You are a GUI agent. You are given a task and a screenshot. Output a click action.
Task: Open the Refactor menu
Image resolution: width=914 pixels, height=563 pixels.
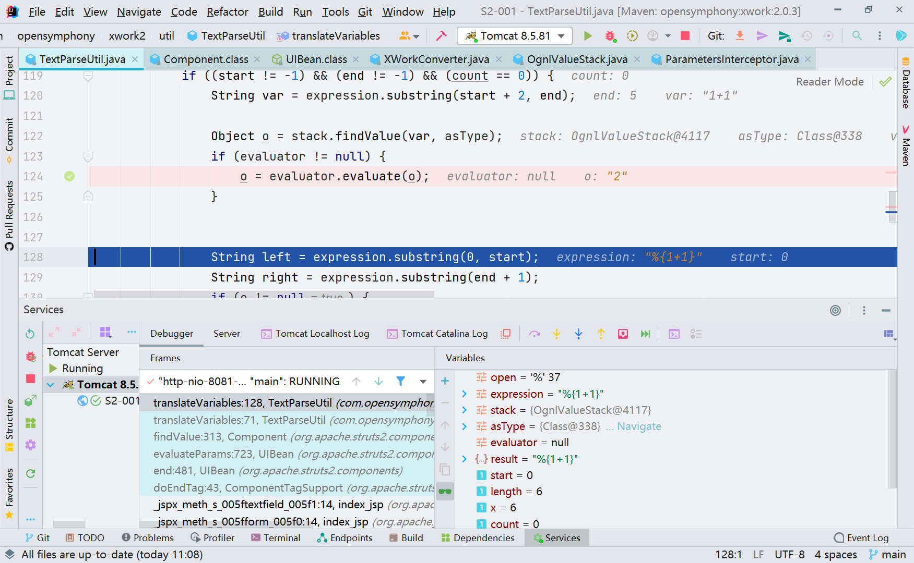[x=227, y=11]
